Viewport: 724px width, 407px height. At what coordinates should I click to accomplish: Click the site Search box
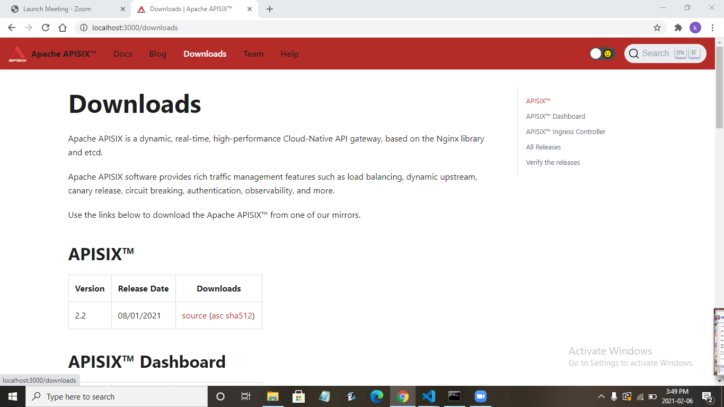[665, 54]
